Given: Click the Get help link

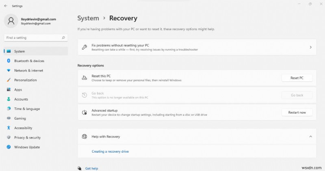Looking at the screenshot, I should [92, 169].
